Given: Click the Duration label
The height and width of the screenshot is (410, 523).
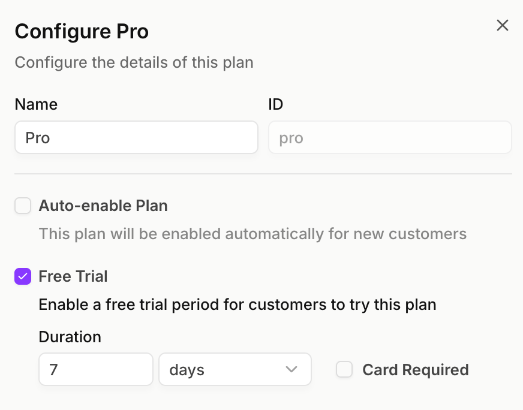Looking at the screenshot, I should tap(70, 337).
